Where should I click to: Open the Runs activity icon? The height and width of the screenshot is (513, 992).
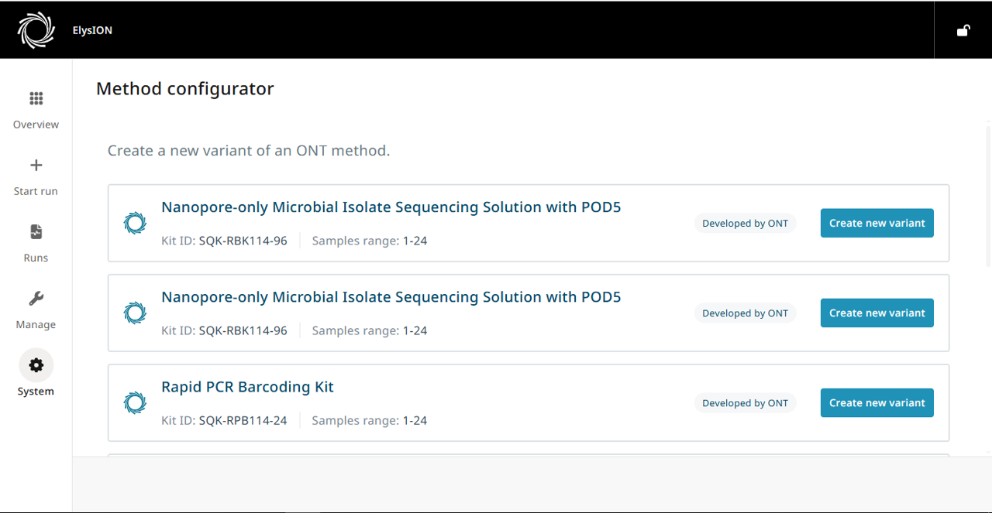(x=36, y=231)
